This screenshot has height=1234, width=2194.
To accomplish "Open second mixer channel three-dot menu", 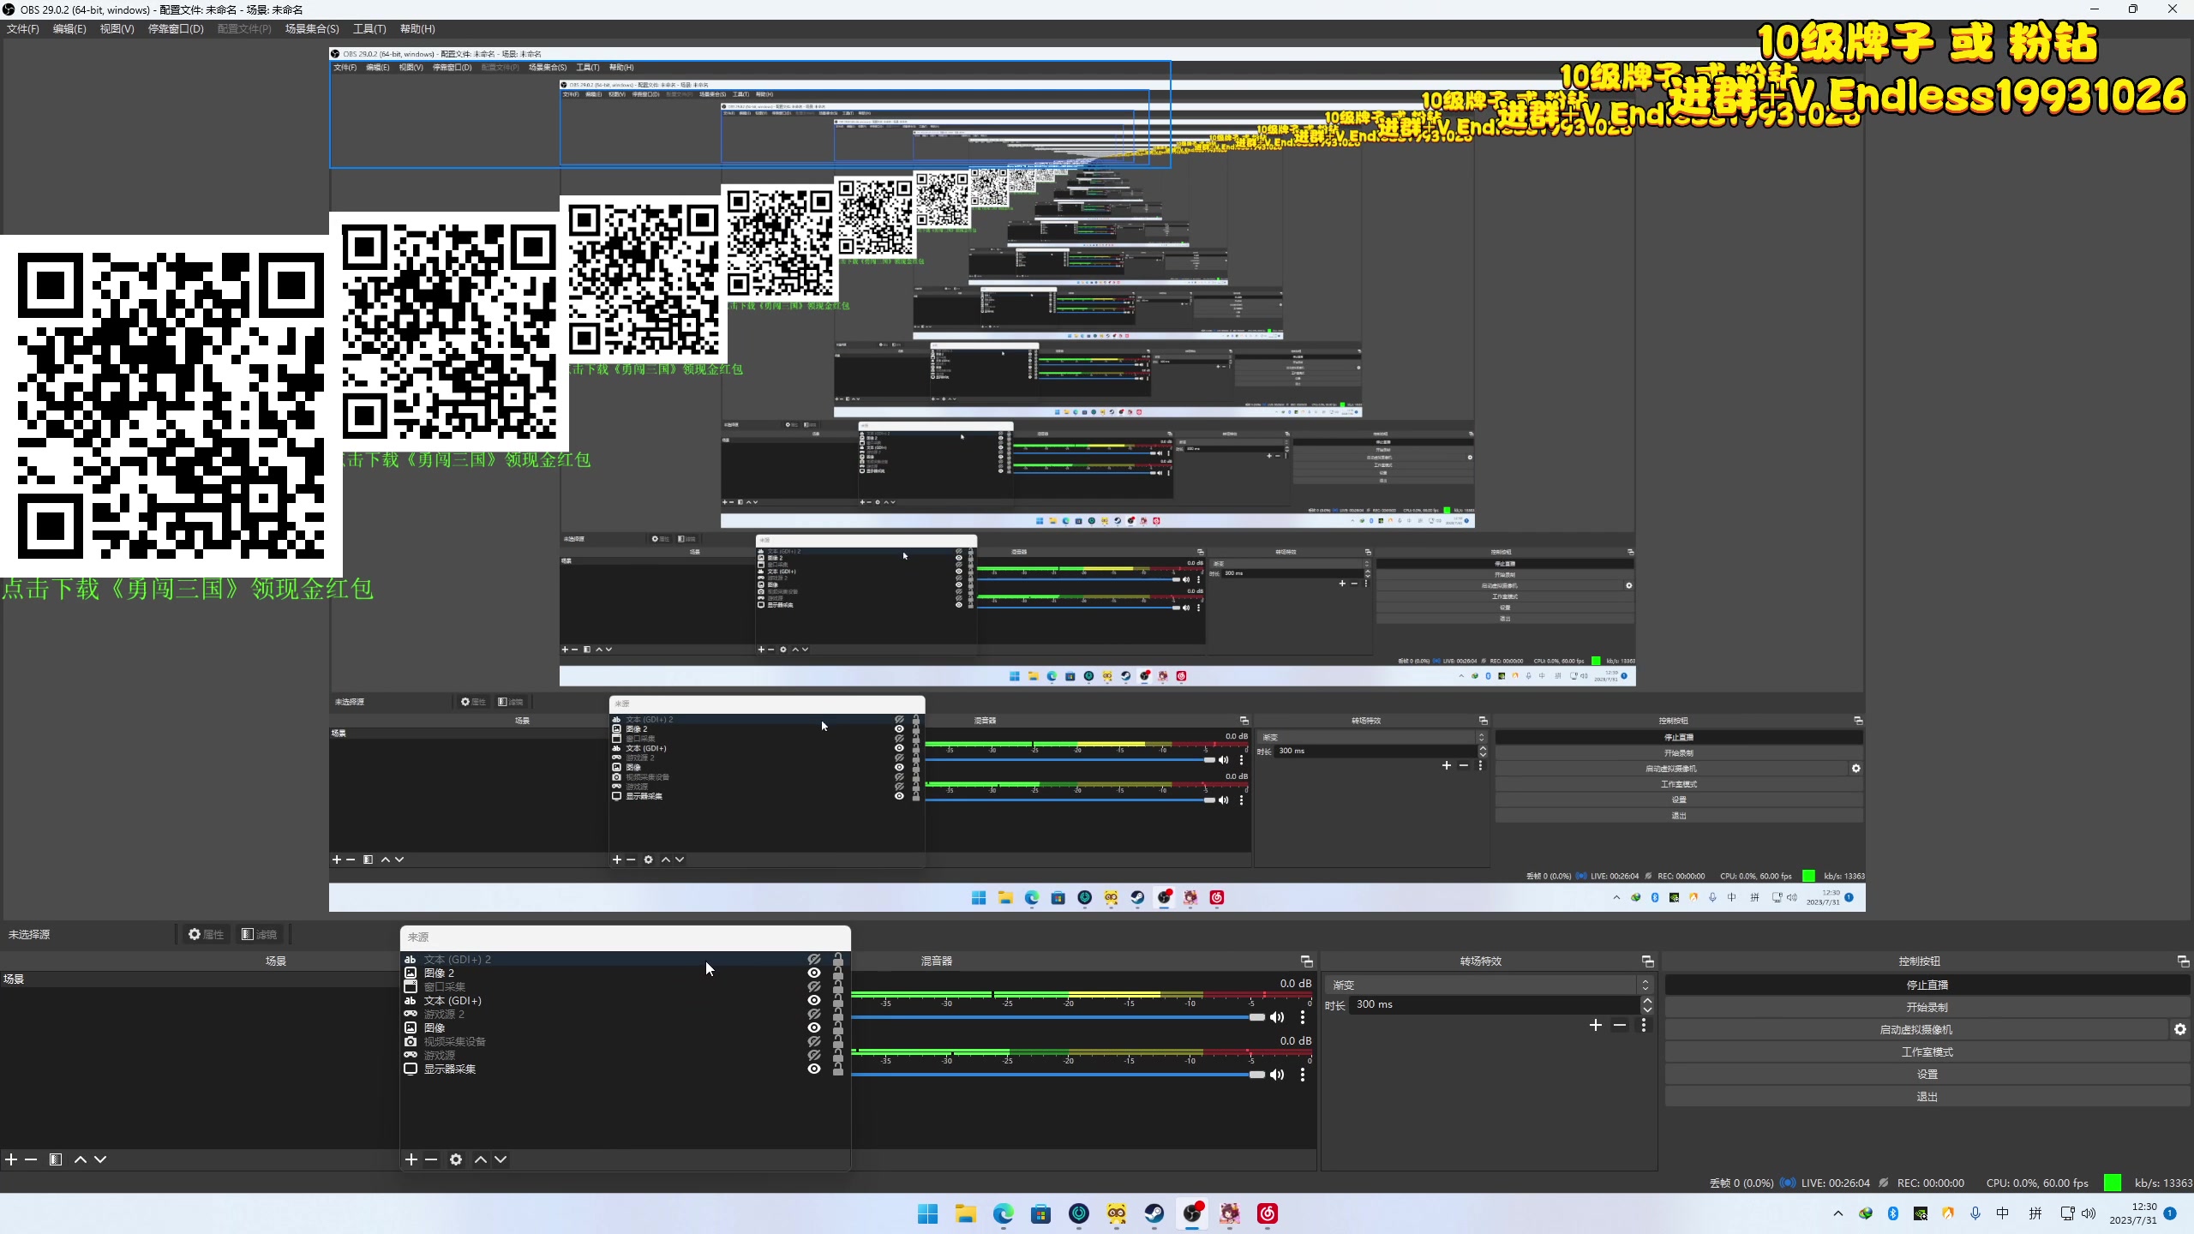I will pyautogui.click(x=1303, y=1075).
